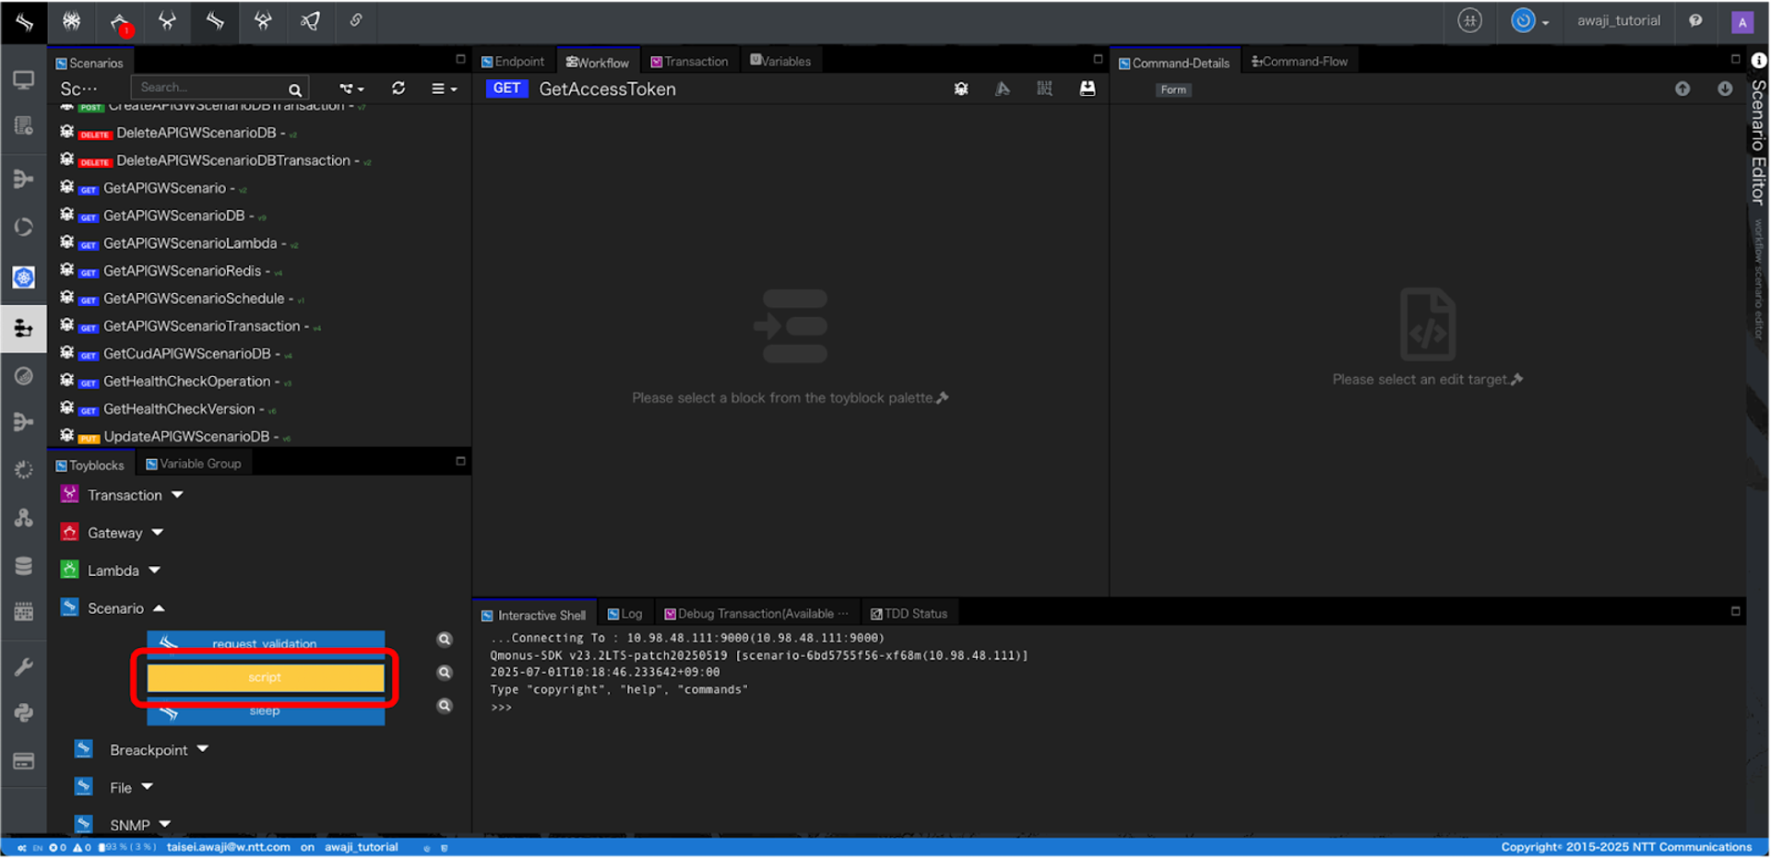Select the GetAPIGWScenarioRedis scenario
Viewport: 1771px width, 859px height.
pos(182,271)
